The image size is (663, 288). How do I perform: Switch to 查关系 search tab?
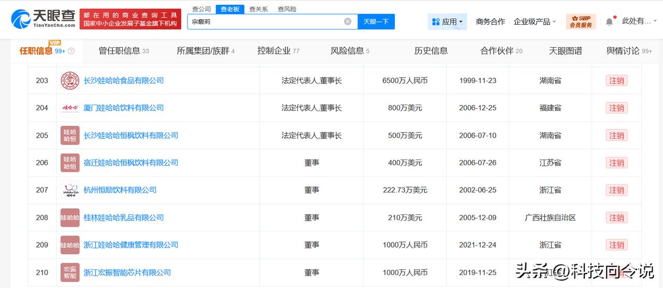click(x=258, y=9)
